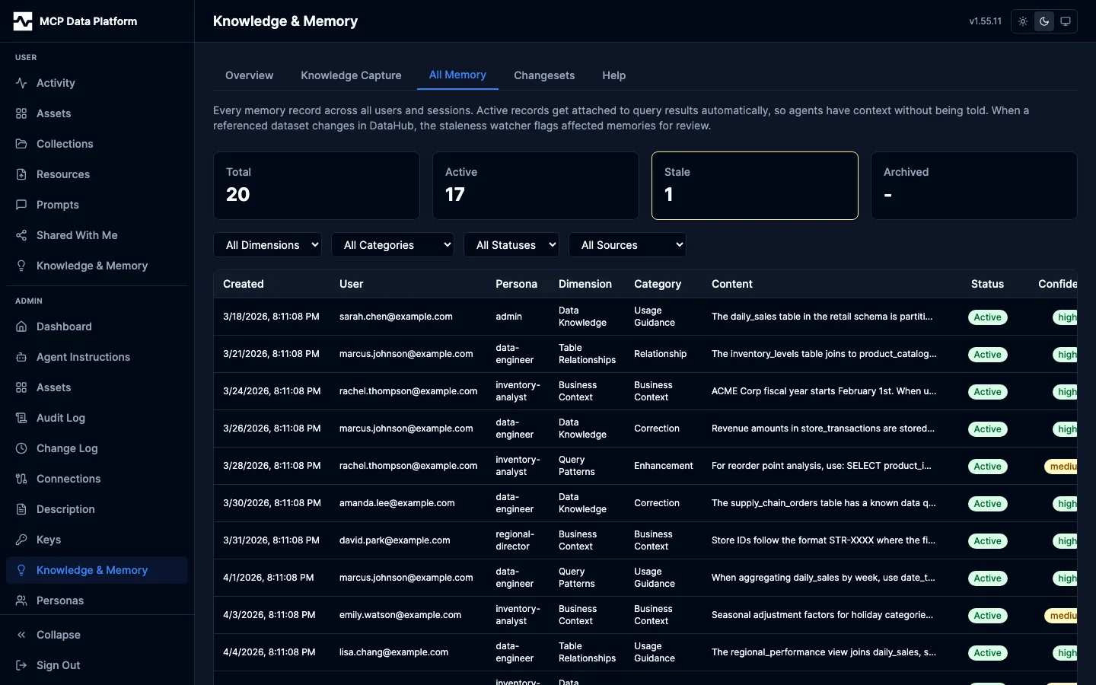Open sarah.chen's daily_sales memory row
The height and width of the screenshot is (685, 1096).
click(822, 317)
